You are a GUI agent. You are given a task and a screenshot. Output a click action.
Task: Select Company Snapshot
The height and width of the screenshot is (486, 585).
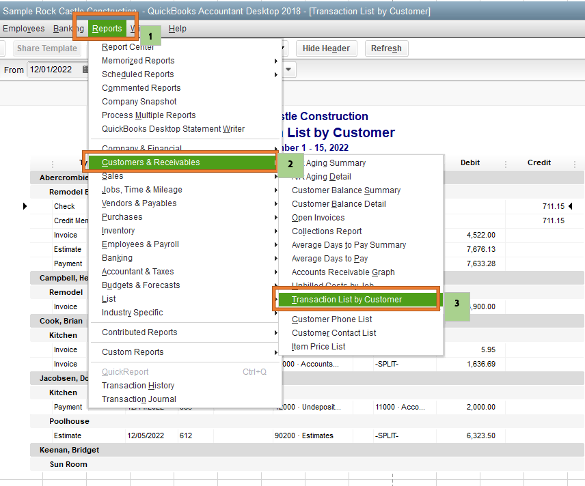[185, 102]
